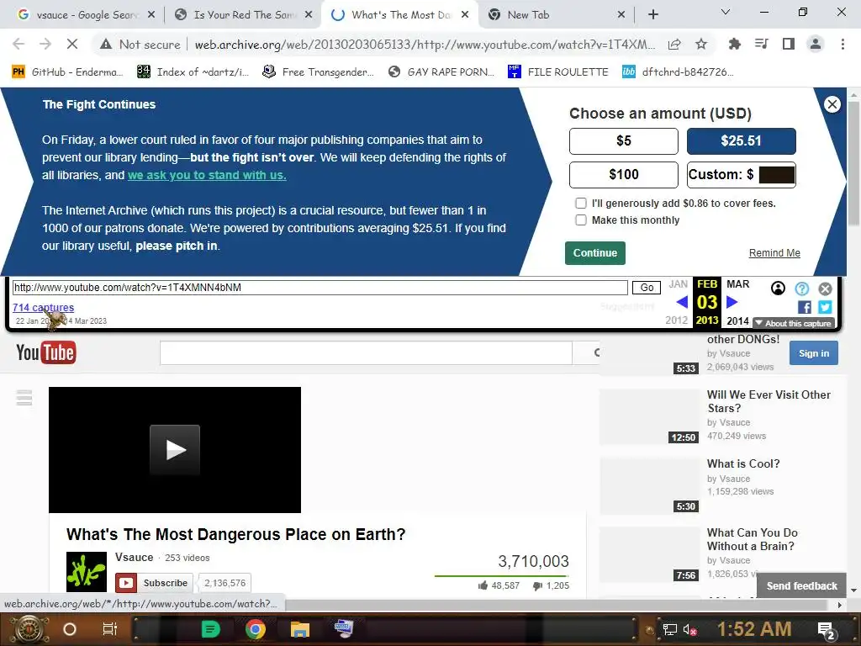Click the green Continue button

point(594,253)
